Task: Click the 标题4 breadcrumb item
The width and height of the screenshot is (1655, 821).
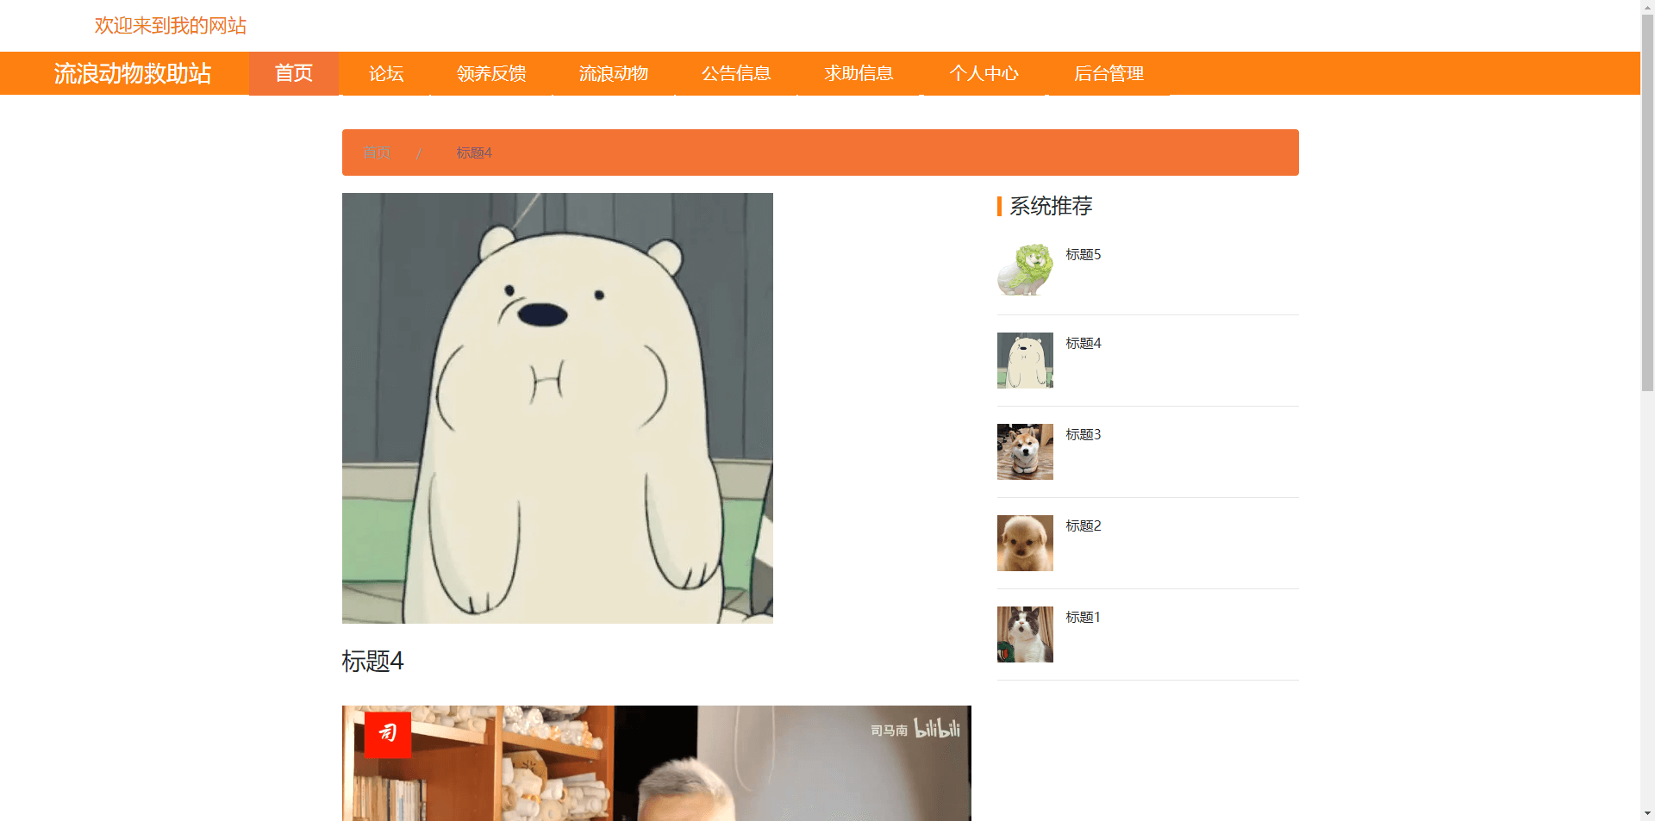Action: tap(474, 152)
